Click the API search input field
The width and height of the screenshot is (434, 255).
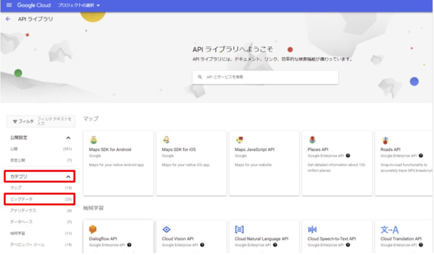coord(265,77)
